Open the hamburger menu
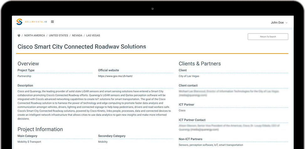The height and width of the screenshot is (149, 305). click(52, 22)
